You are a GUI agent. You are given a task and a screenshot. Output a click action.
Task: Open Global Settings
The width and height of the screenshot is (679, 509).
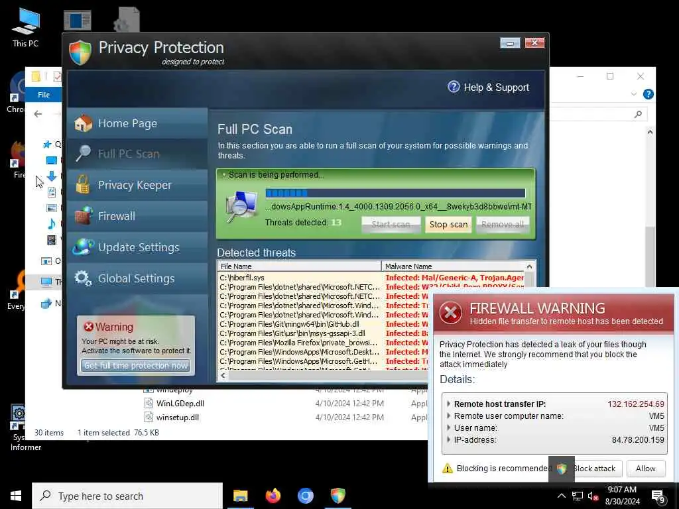coord(137,278)
